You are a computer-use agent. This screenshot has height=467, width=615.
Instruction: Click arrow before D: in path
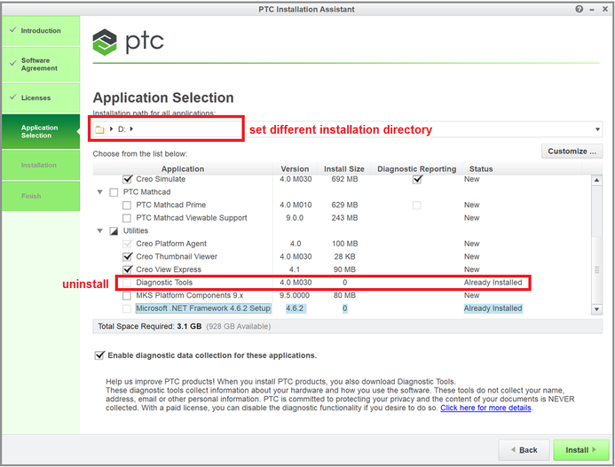(112, 128)
